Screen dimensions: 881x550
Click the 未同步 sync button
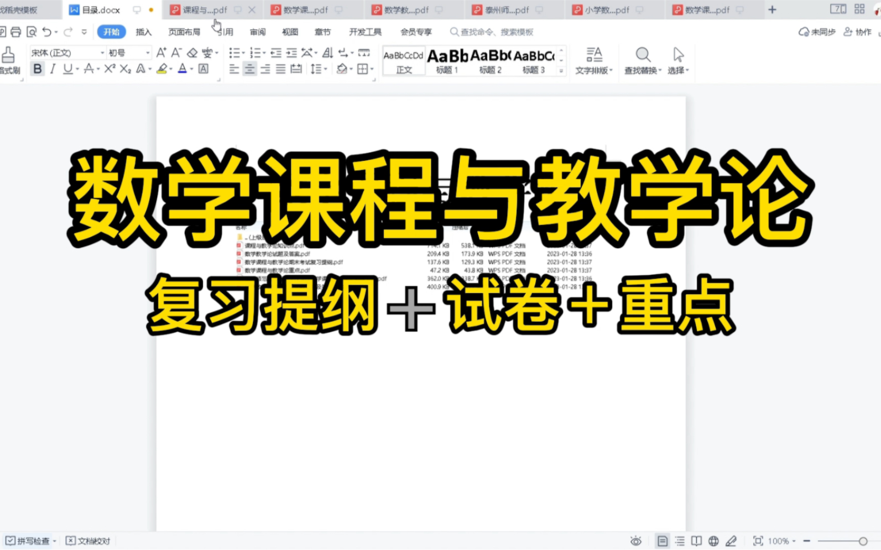[x=817, y=32]
